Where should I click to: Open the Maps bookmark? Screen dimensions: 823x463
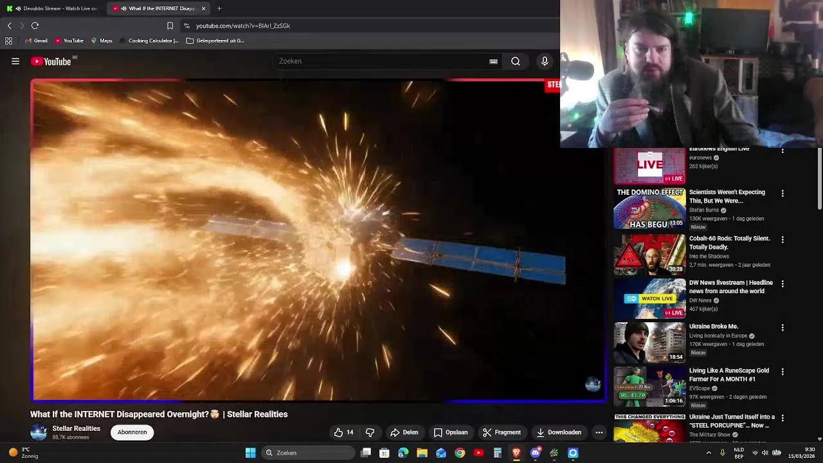[x=102, y=41]
